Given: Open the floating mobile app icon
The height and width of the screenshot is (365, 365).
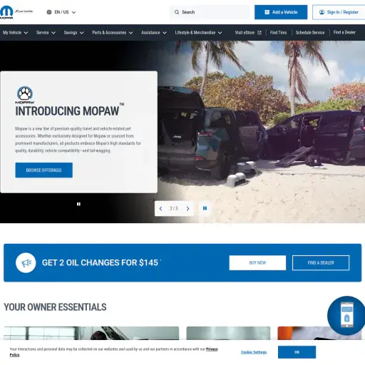Looking at the screenshot, I should [x=346, y=315].
